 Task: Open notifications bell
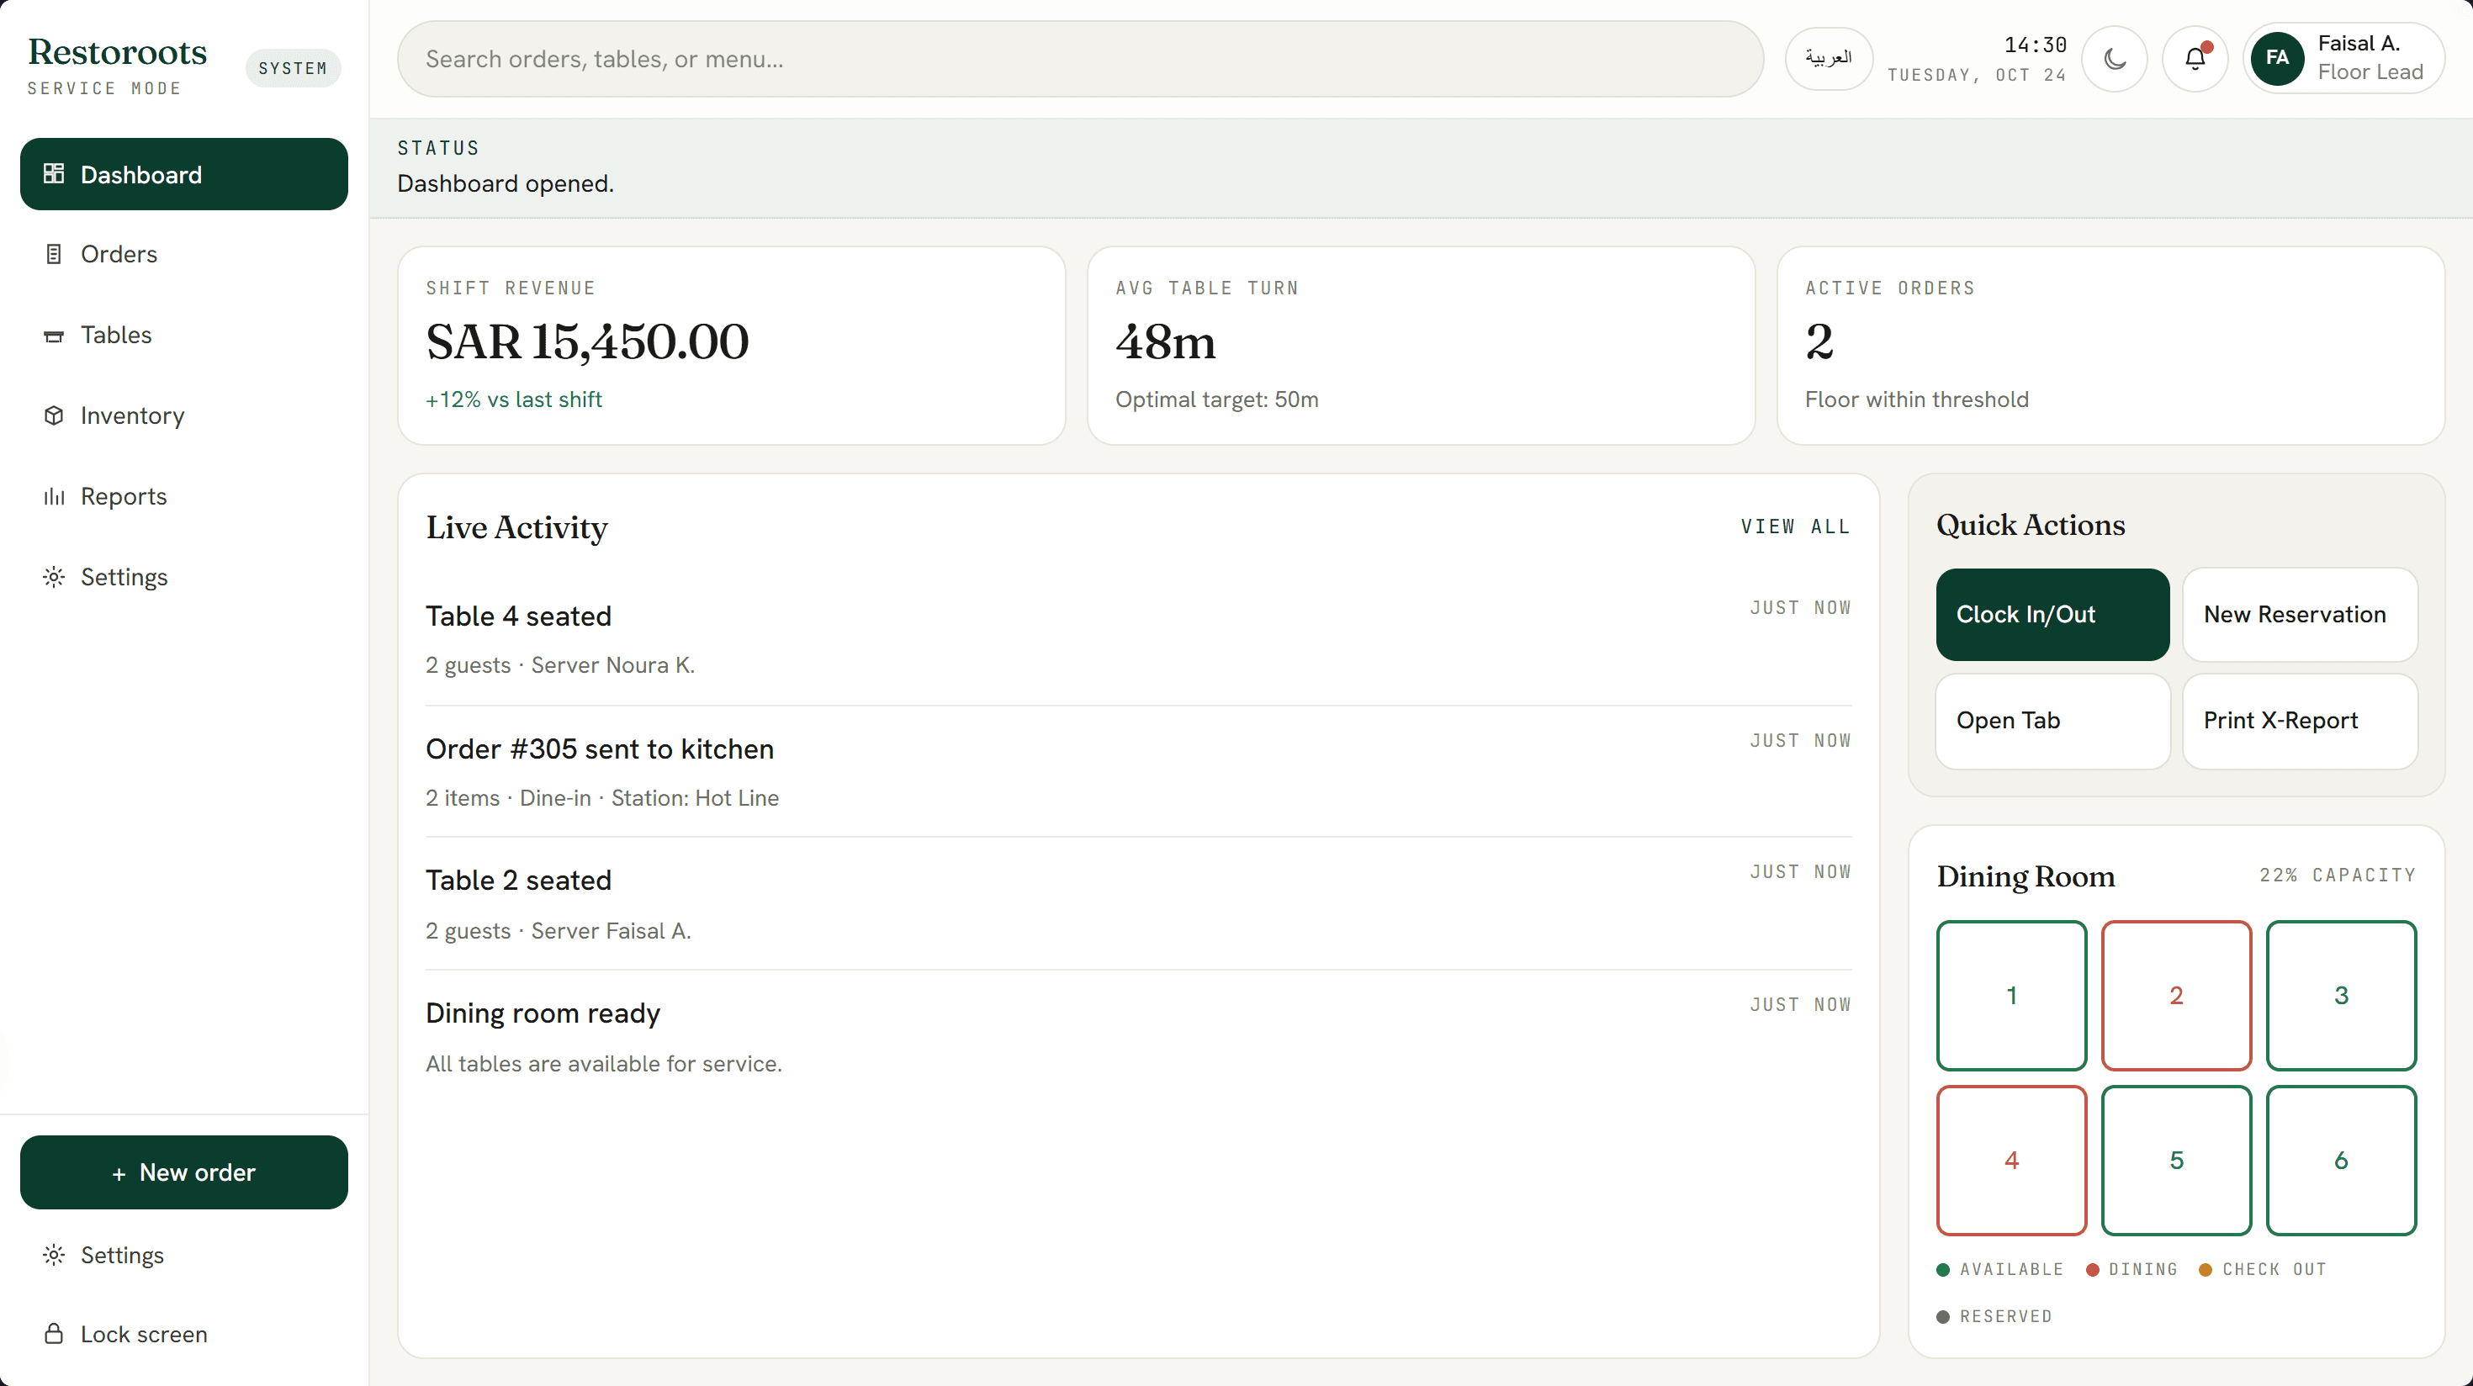point(2195,59)
